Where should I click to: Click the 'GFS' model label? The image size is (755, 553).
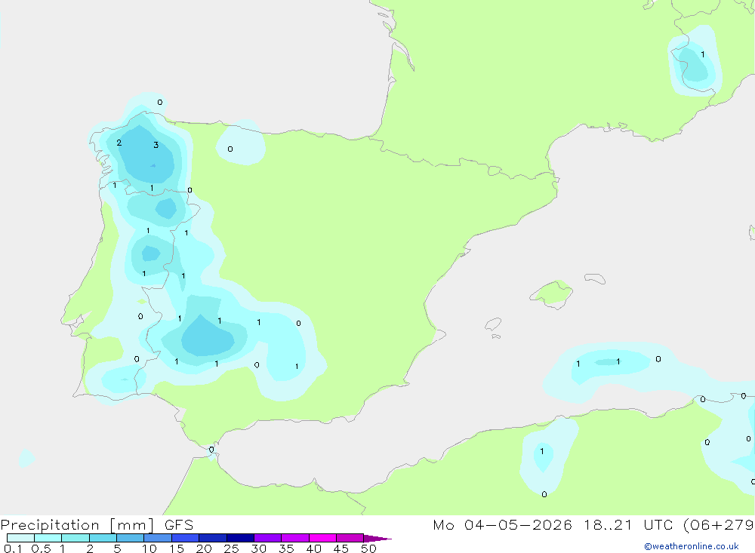(179, 525)
